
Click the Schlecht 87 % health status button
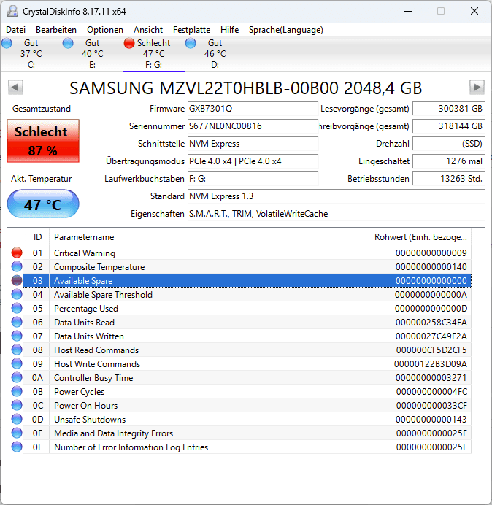click(x=43, y=141)
